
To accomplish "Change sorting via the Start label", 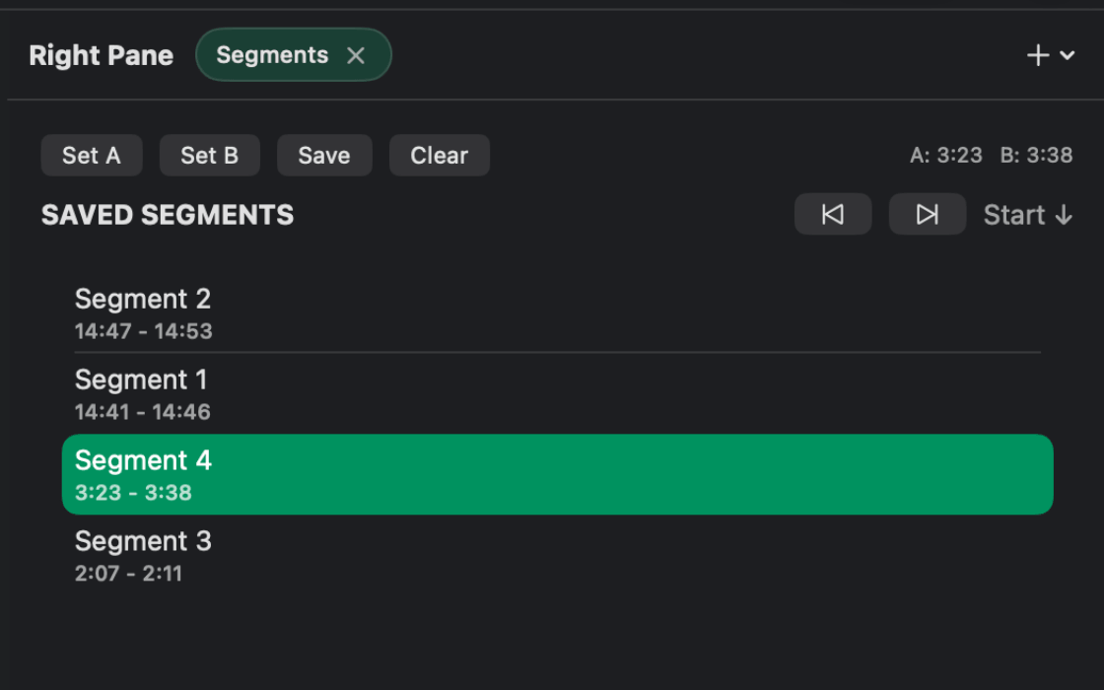I will (1013, 215).
